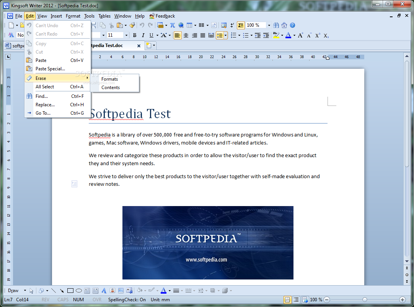The image size is (414, 307).
Task: Insert WordArt from drawing toolbar
Action: click(x=104, y=291)
